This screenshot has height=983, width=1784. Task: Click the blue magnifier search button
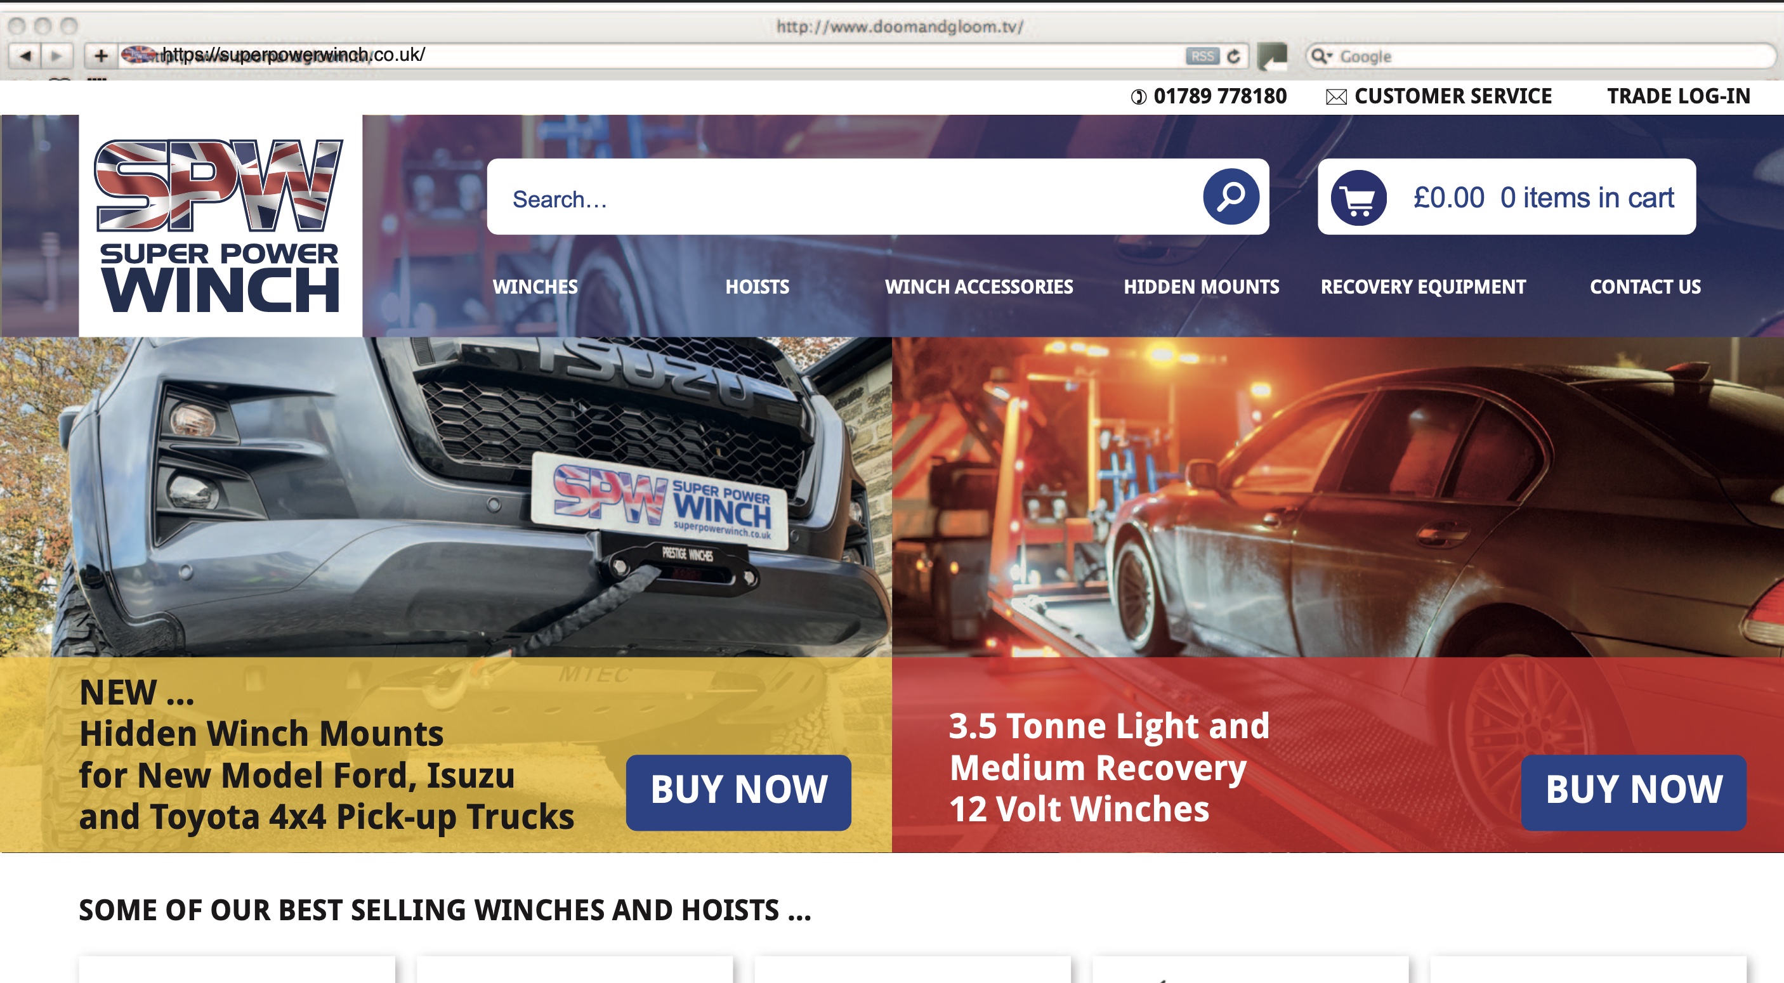pyautogui.click(x=1231, y=197)
